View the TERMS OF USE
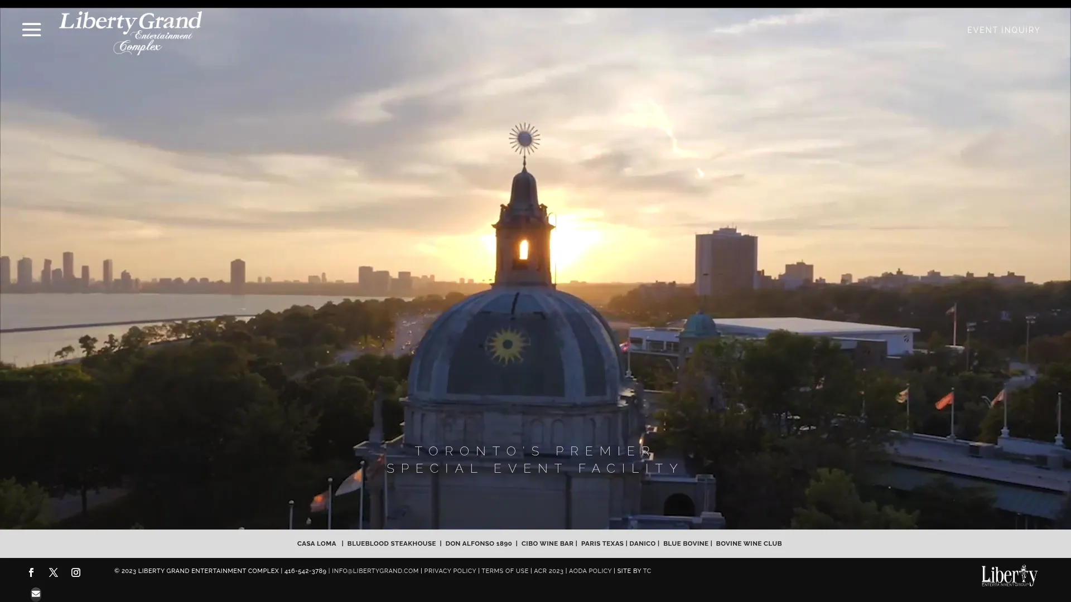The image size is (1071, 602). click(x=504, y=571)
